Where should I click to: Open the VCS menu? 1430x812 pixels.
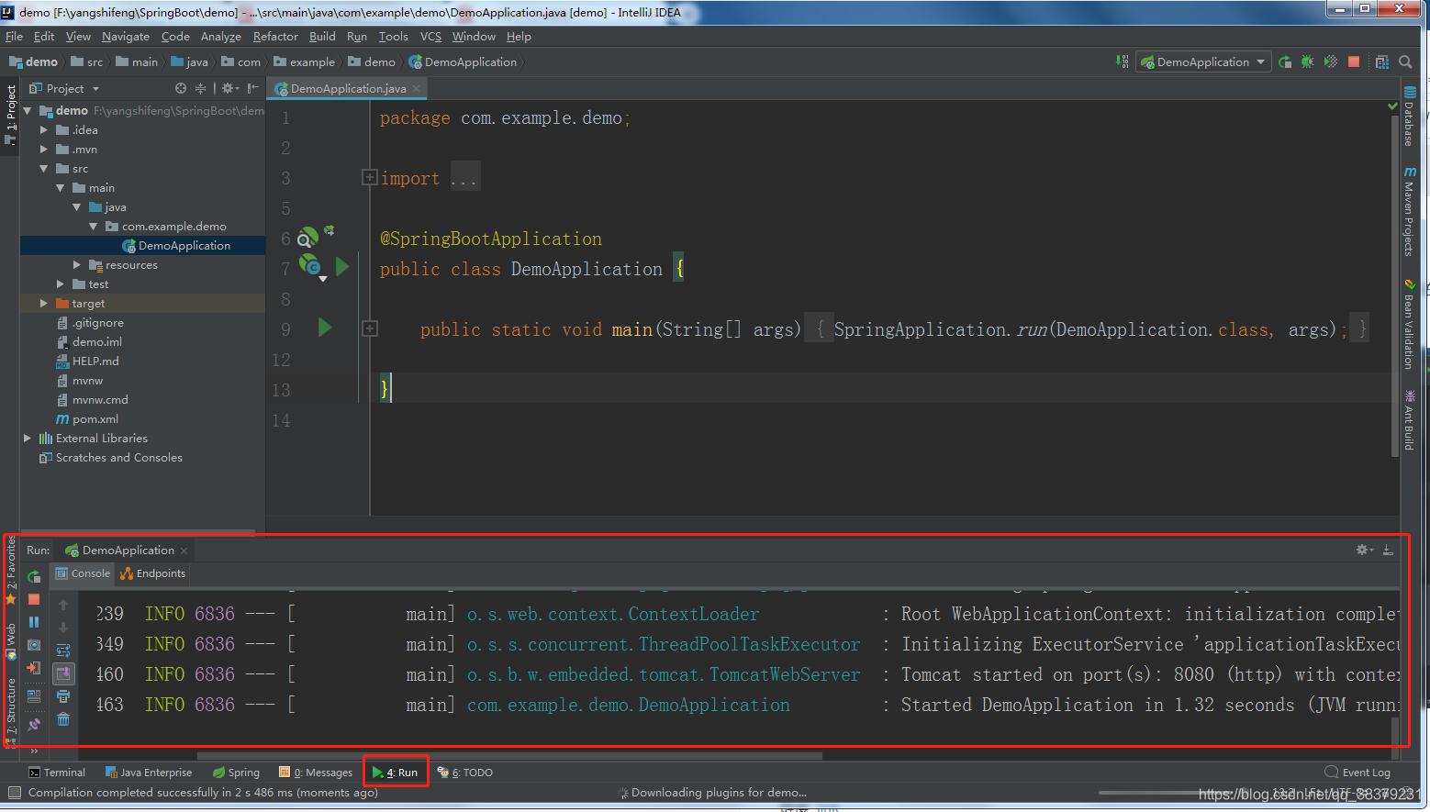point(430,37)
